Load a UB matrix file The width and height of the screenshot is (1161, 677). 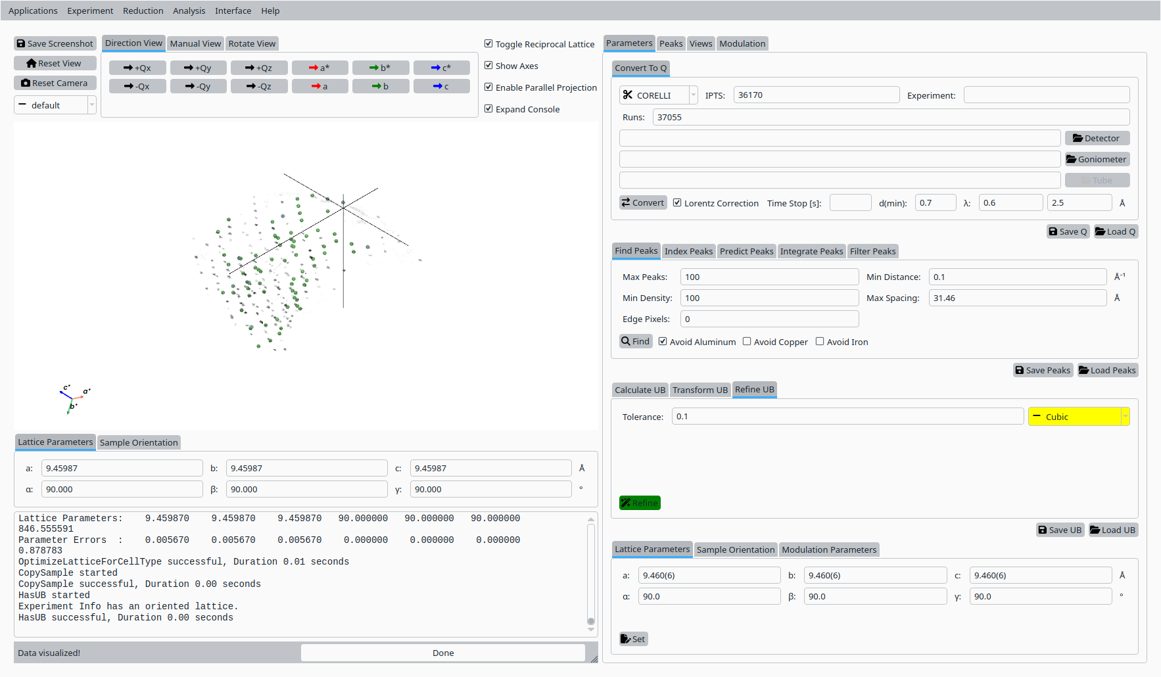1112,530
